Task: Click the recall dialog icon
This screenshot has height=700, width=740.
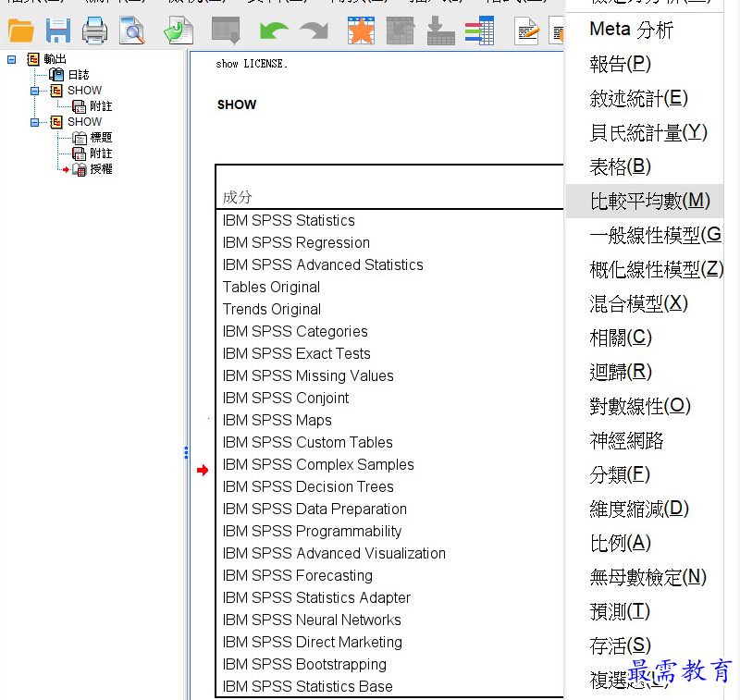Action: 226,31
